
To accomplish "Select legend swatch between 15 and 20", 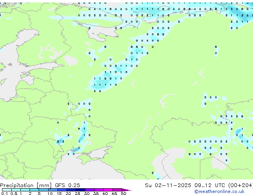I will tap(62, 190).
